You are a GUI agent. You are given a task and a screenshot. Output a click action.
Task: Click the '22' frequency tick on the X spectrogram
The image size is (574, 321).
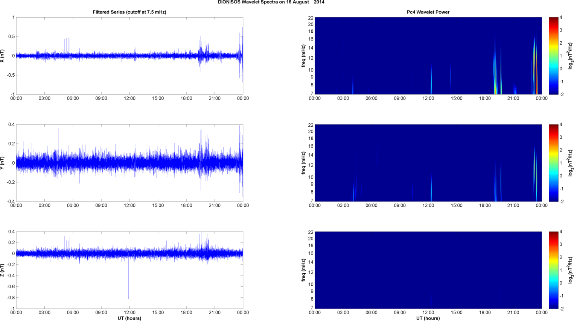click(311, 18)
